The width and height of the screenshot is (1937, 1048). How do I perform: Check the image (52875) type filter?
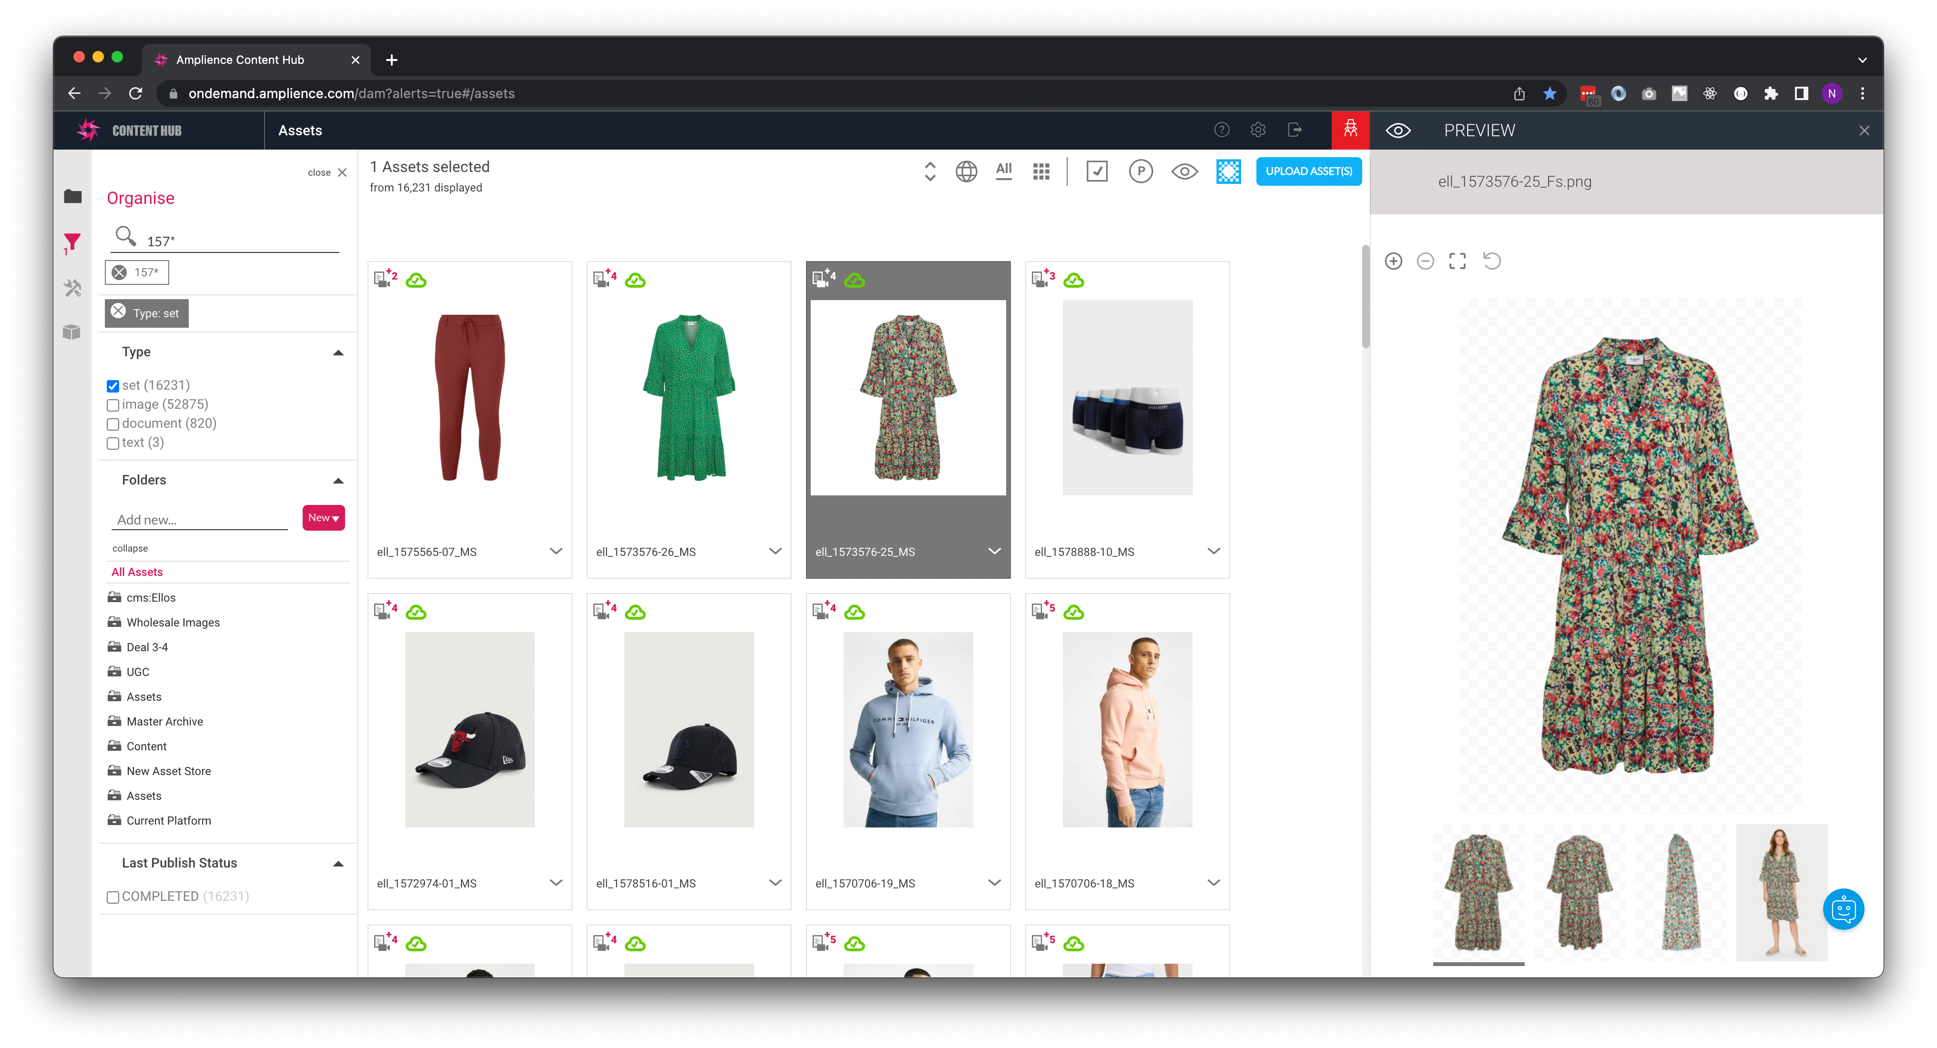113,405
